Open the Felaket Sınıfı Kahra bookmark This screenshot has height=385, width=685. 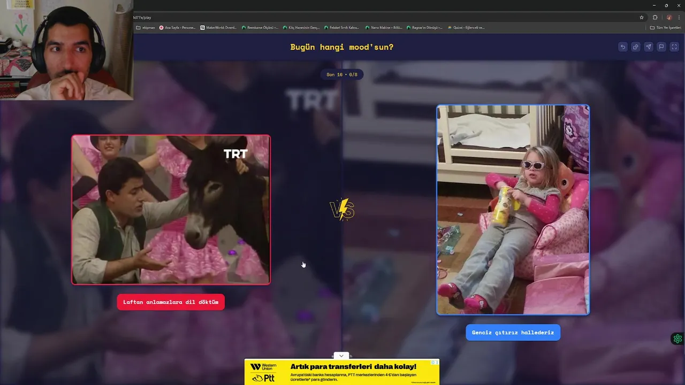click(341, 27)
